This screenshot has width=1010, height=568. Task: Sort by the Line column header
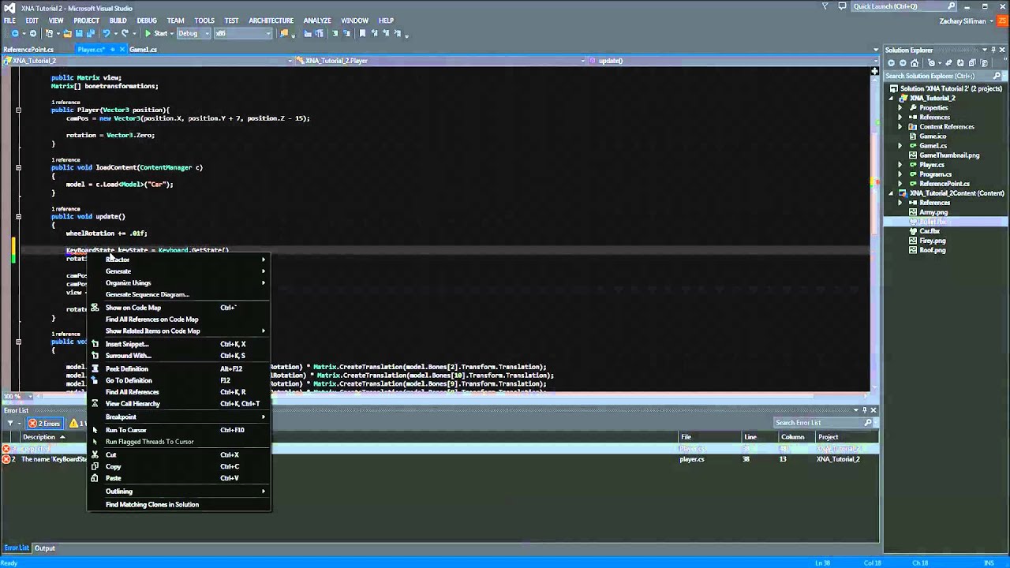[750, 437]
